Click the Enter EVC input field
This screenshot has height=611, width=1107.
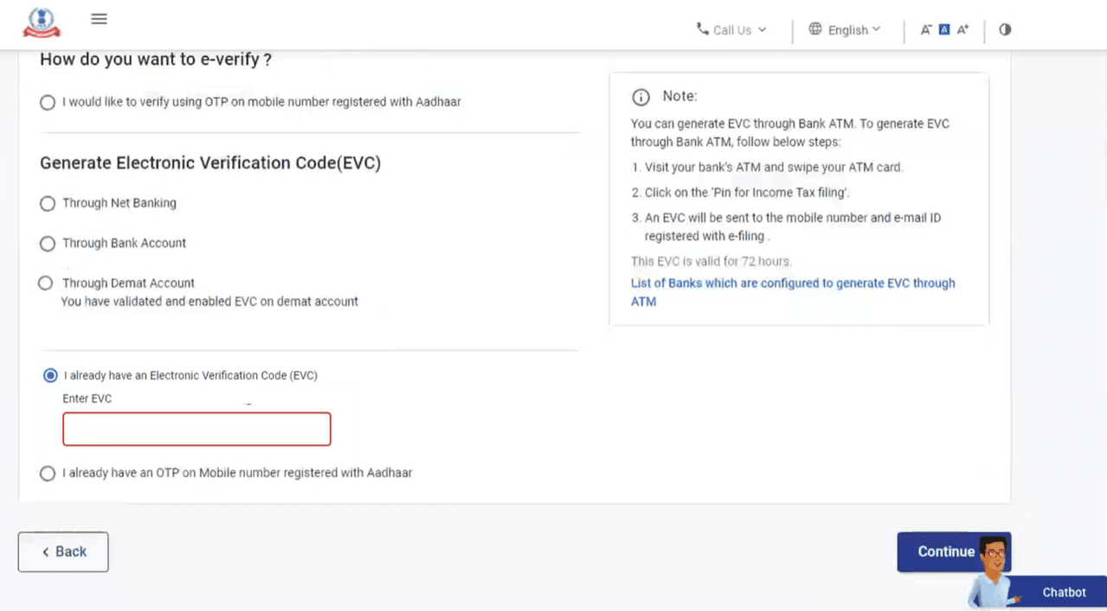coord(196,430)
